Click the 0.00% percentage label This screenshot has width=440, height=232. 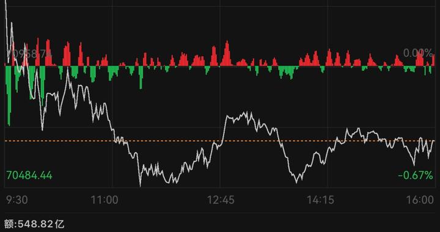(418, 53)
